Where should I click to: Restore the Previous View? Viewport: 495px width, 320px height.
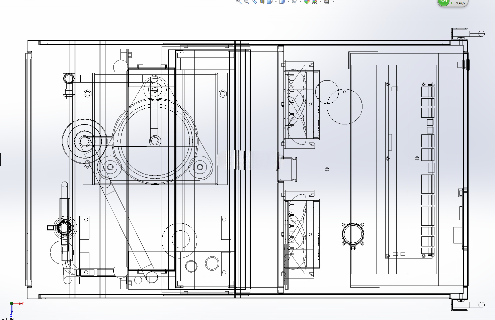254,1
